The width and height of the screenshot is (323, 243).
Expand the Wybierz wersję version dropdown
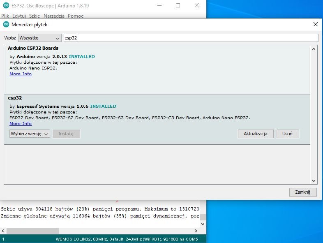click(30, 134)
